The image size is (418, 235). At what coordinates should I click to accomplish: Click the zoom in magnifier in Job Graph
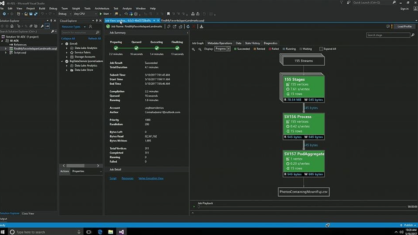[194, 49]
